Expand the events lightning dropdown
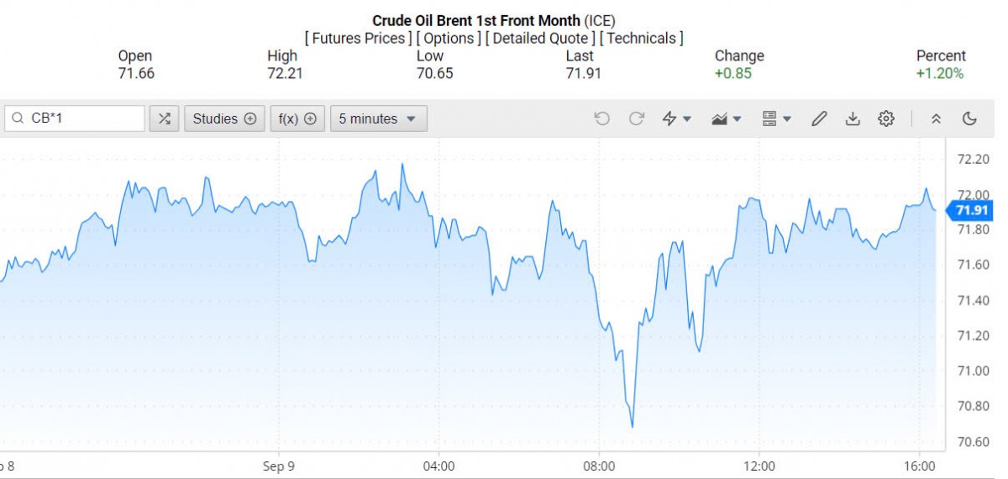1008x479 pixels. tap(676, 118)
